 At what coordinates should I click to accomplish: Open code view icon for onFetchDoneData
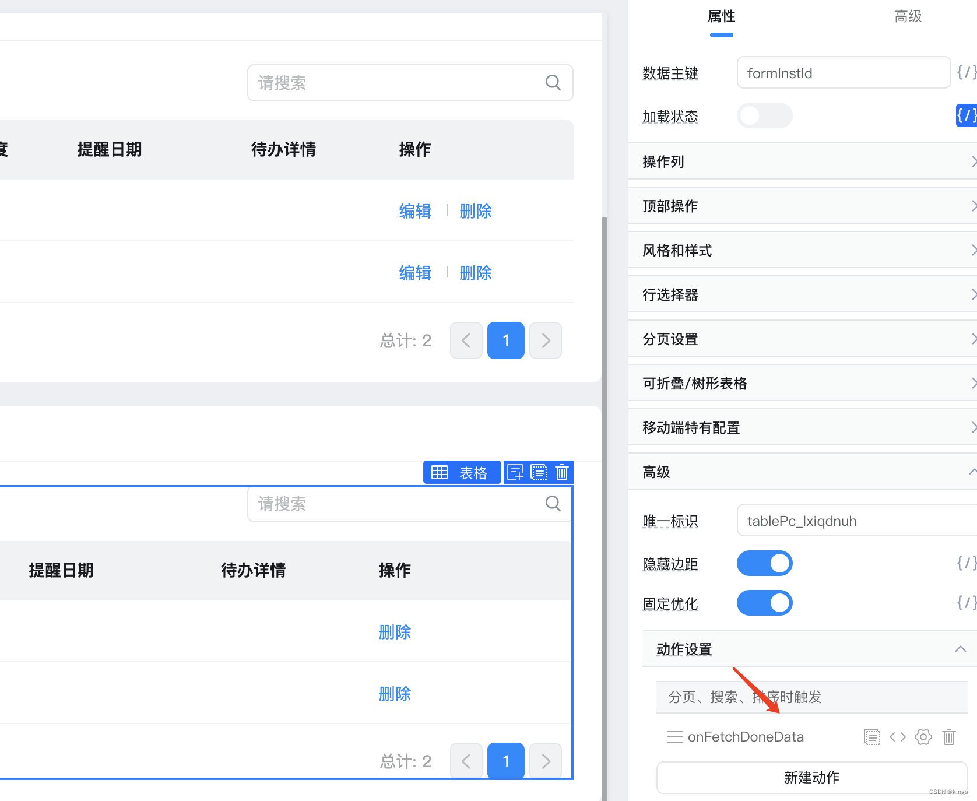[x=897, y=737]
